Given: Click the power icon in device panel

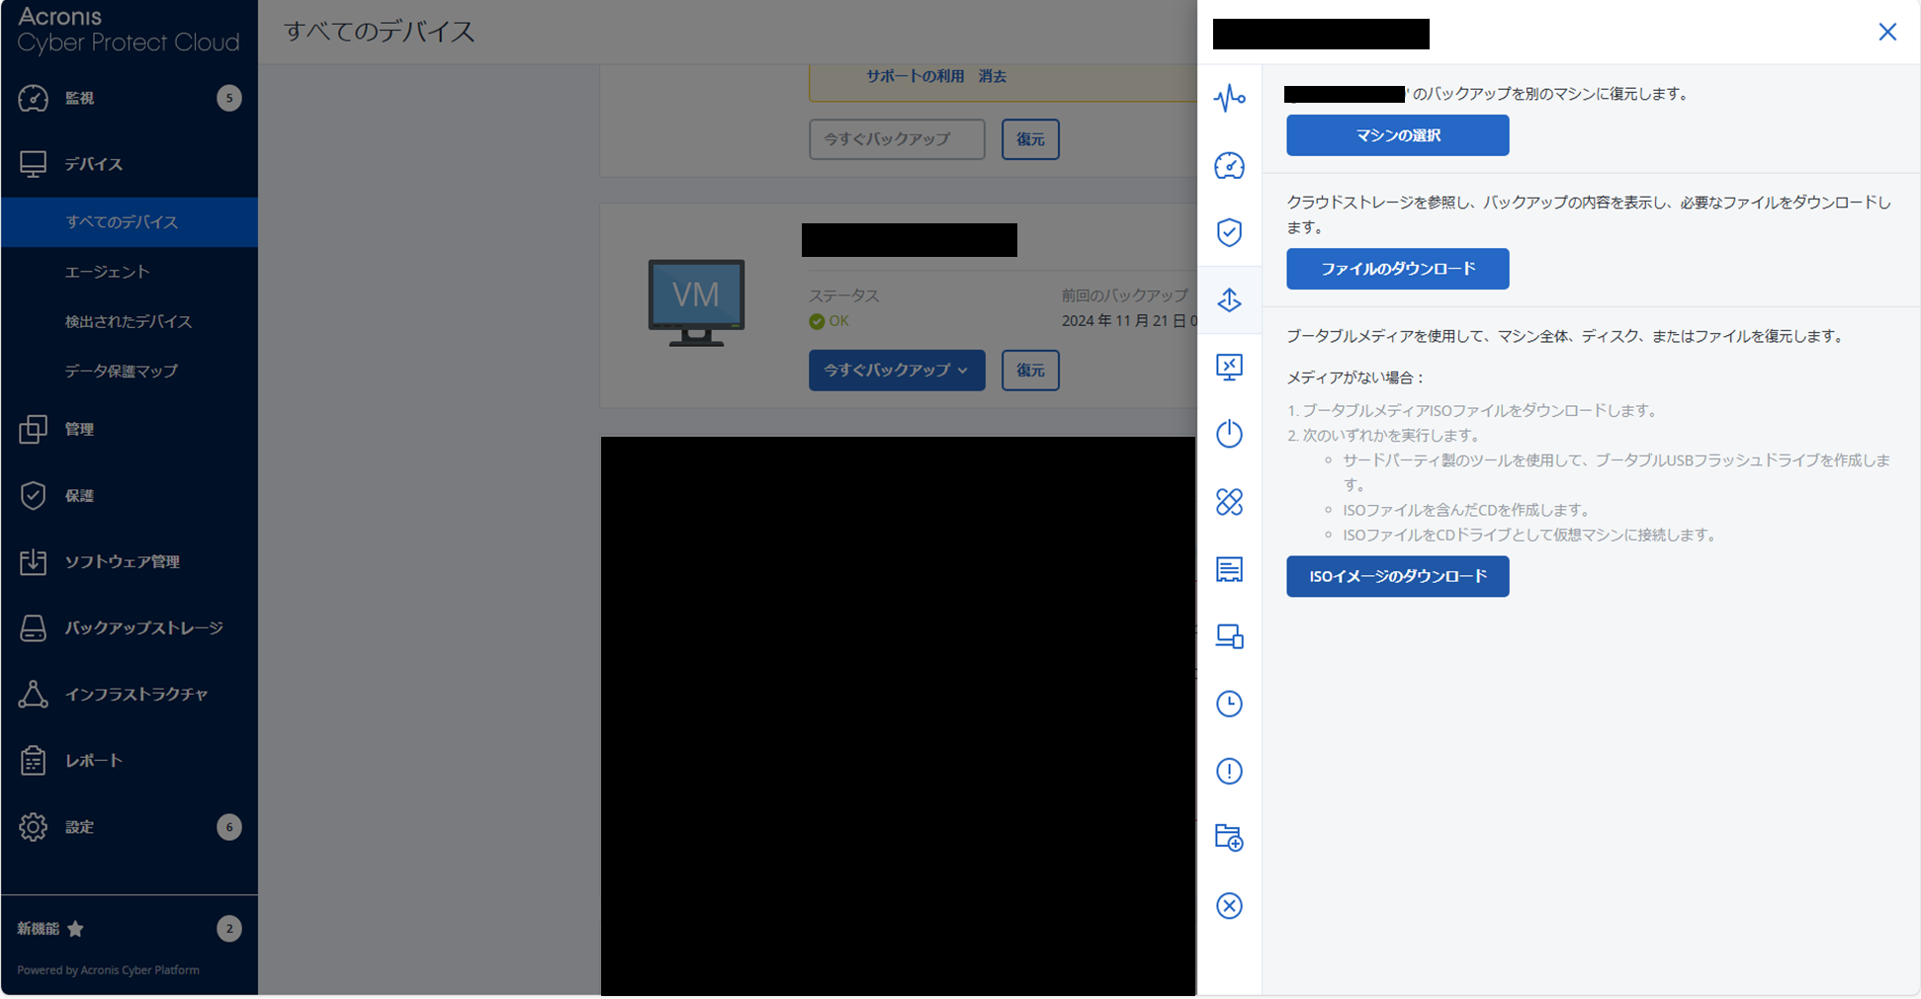Looking at the screenshot, I should tap(1229, 434).
